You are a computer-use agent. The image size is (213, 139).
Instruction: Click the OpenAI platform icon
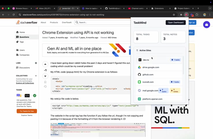[139, 99]
